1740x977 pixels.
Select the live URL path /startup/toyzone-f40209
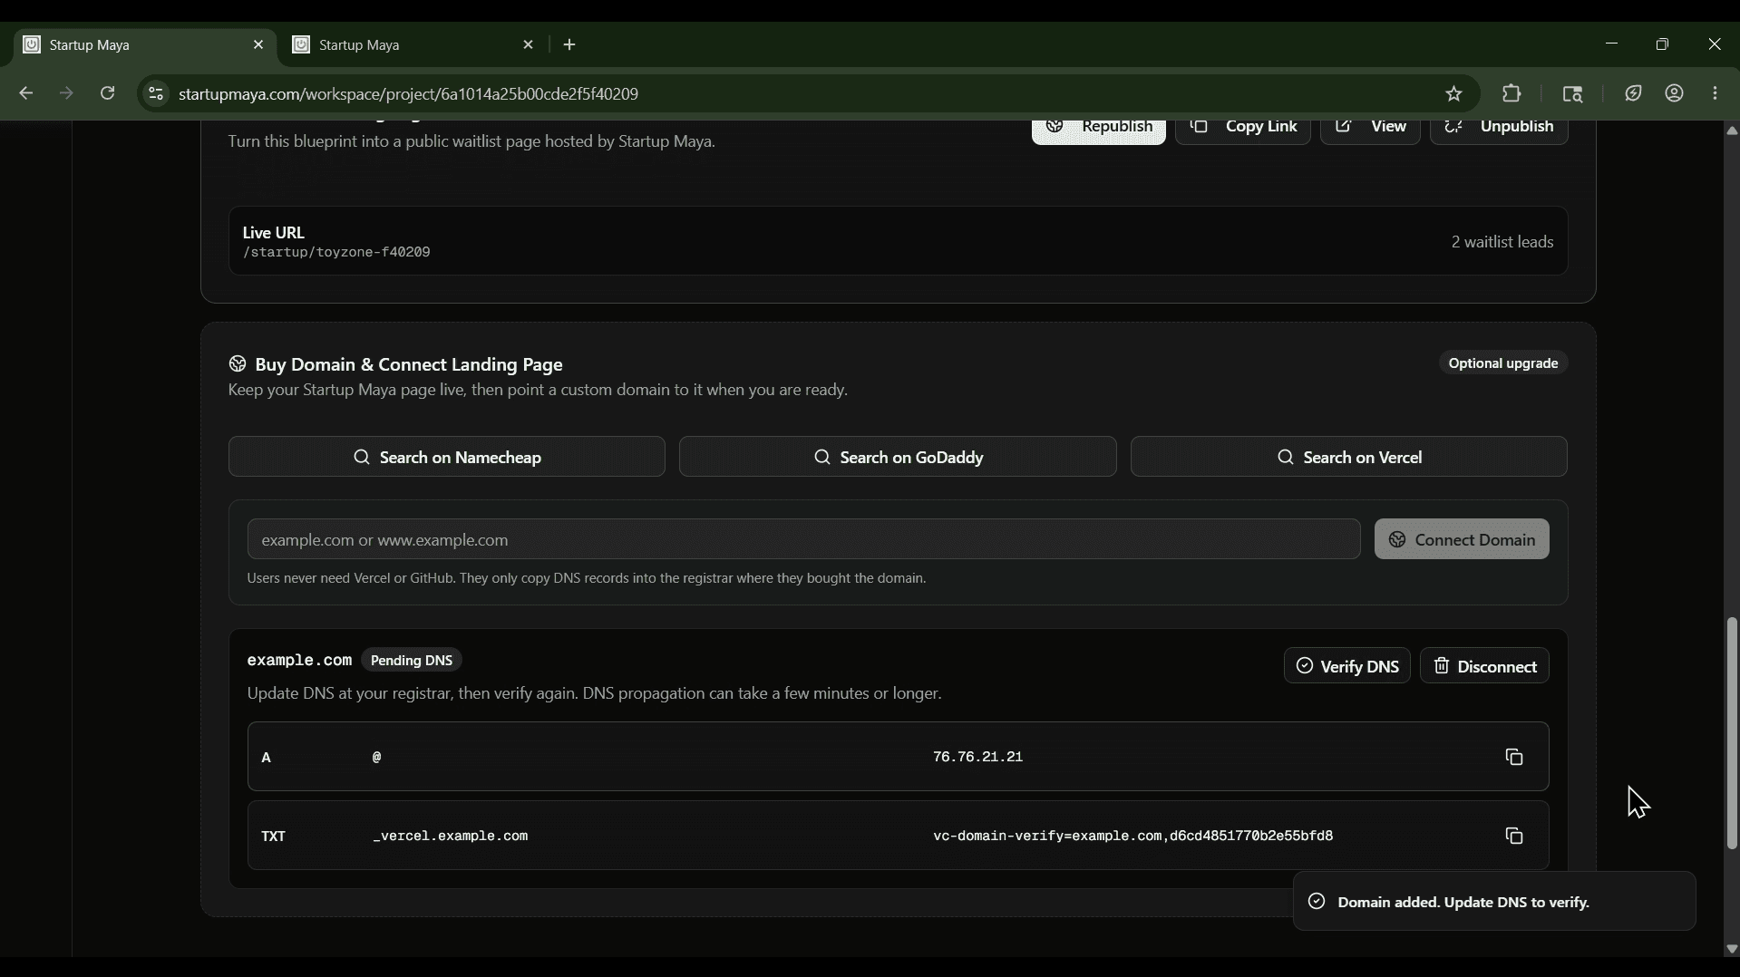336,253
